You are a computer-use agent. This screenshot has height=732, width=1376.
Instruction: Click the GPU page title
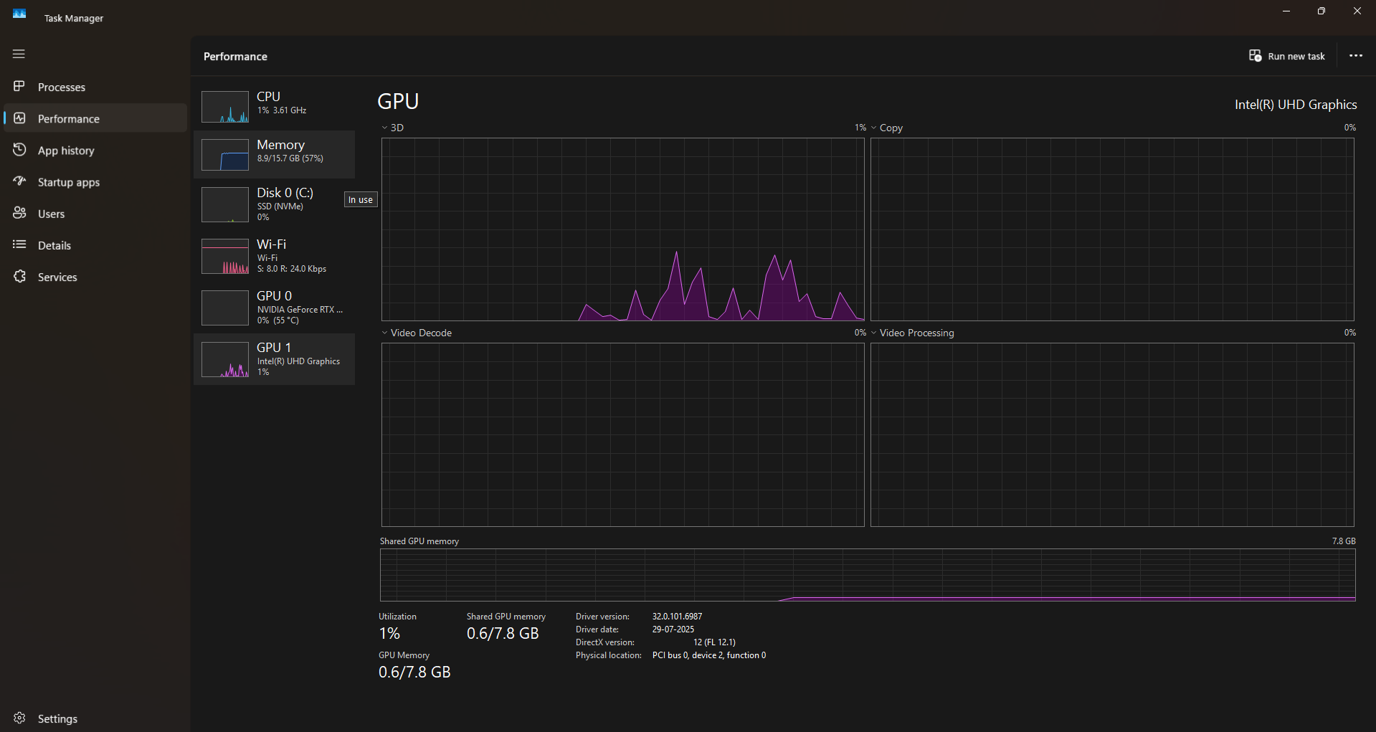click(398, 102)
